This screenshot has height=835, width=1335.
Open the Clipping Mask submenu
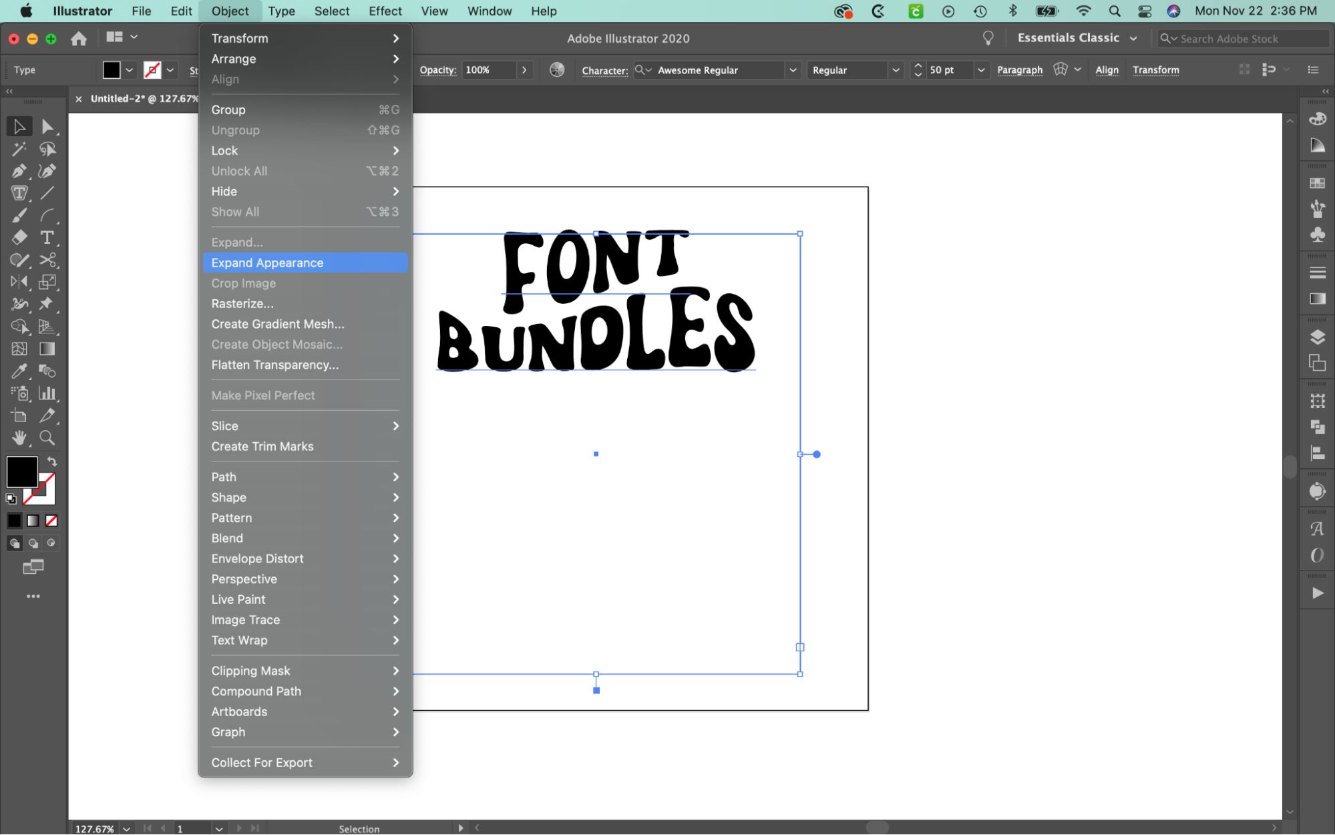pos(305,671)
